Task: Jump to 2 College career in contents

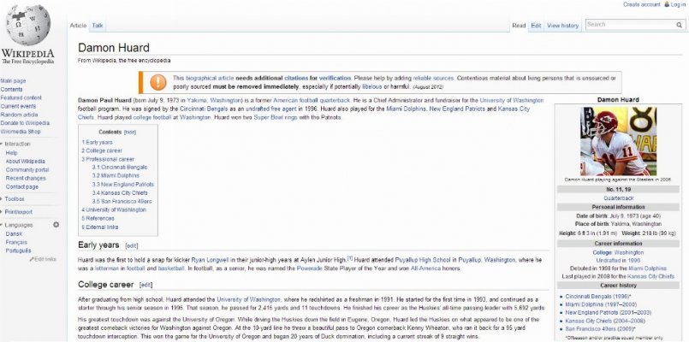Action: coord(102,150)
